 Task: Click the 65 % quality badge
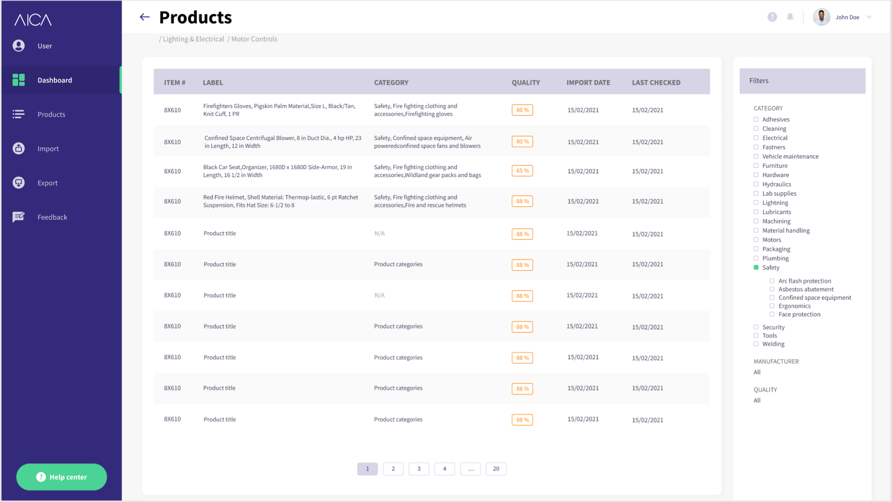pos(522,171)
